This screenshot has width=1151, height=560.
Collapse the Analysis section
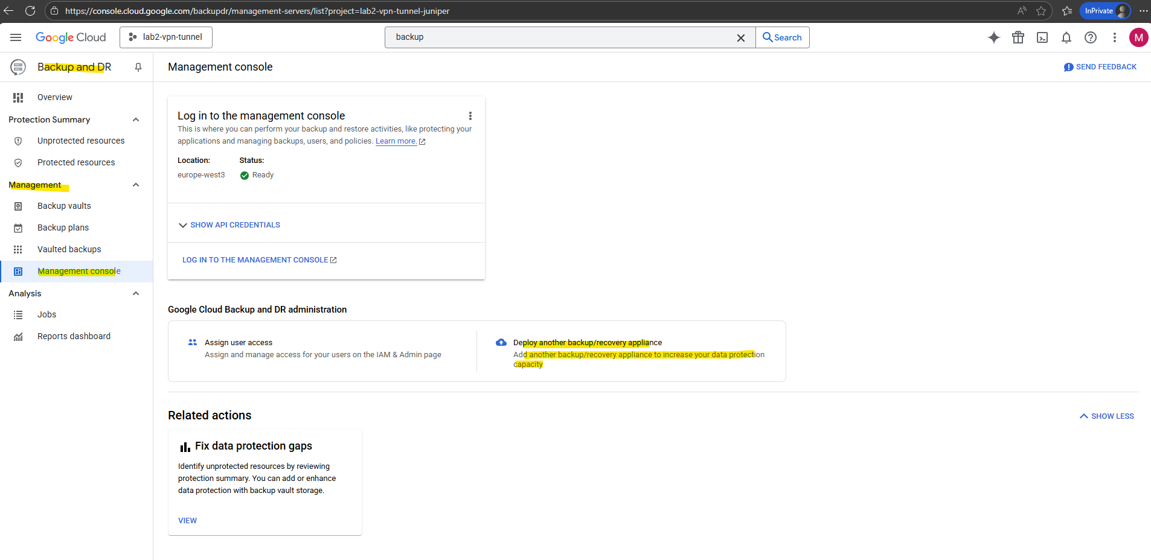(136, 293)
